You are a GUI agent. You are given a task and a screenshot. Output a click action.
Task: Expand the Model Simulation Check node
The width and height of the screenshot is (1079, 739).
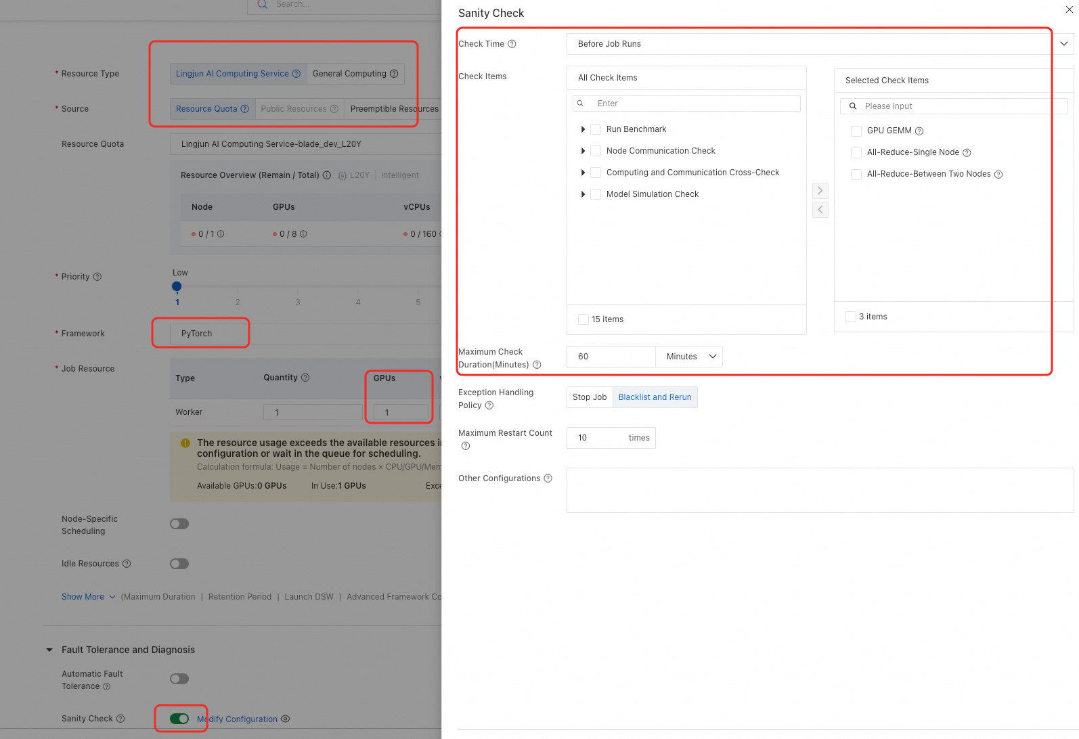click(x=583, y=194)
